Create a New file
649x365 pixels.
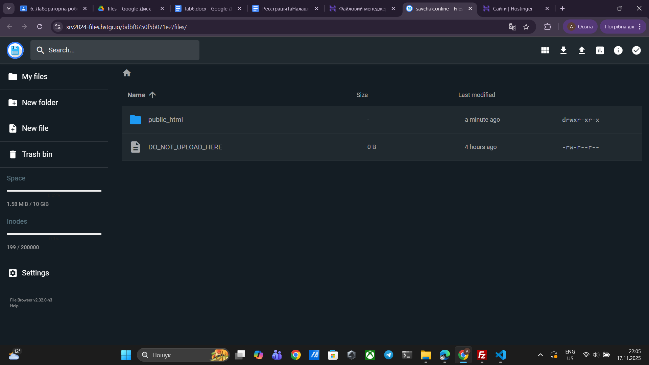(x=35, y=128)
